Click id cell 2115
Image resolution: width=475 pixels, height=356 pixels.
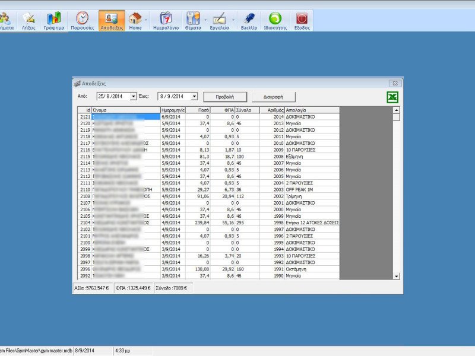pyautogui.click(x=84, y=157)
